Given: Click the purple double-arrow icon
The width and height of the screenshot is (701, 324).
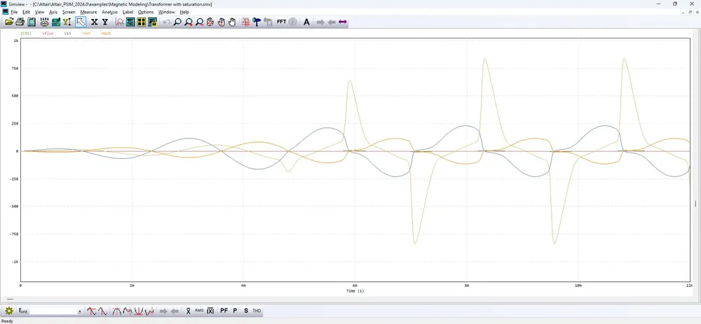Looking at the screenshot, I should [343, 22].
